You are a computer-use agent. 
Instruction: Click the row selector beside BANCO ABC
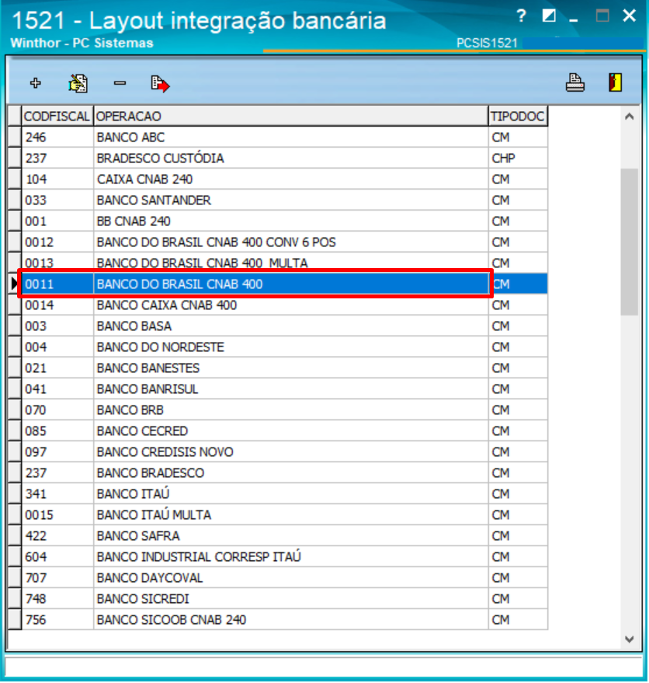pyautogui.click(x=15, y=138)
